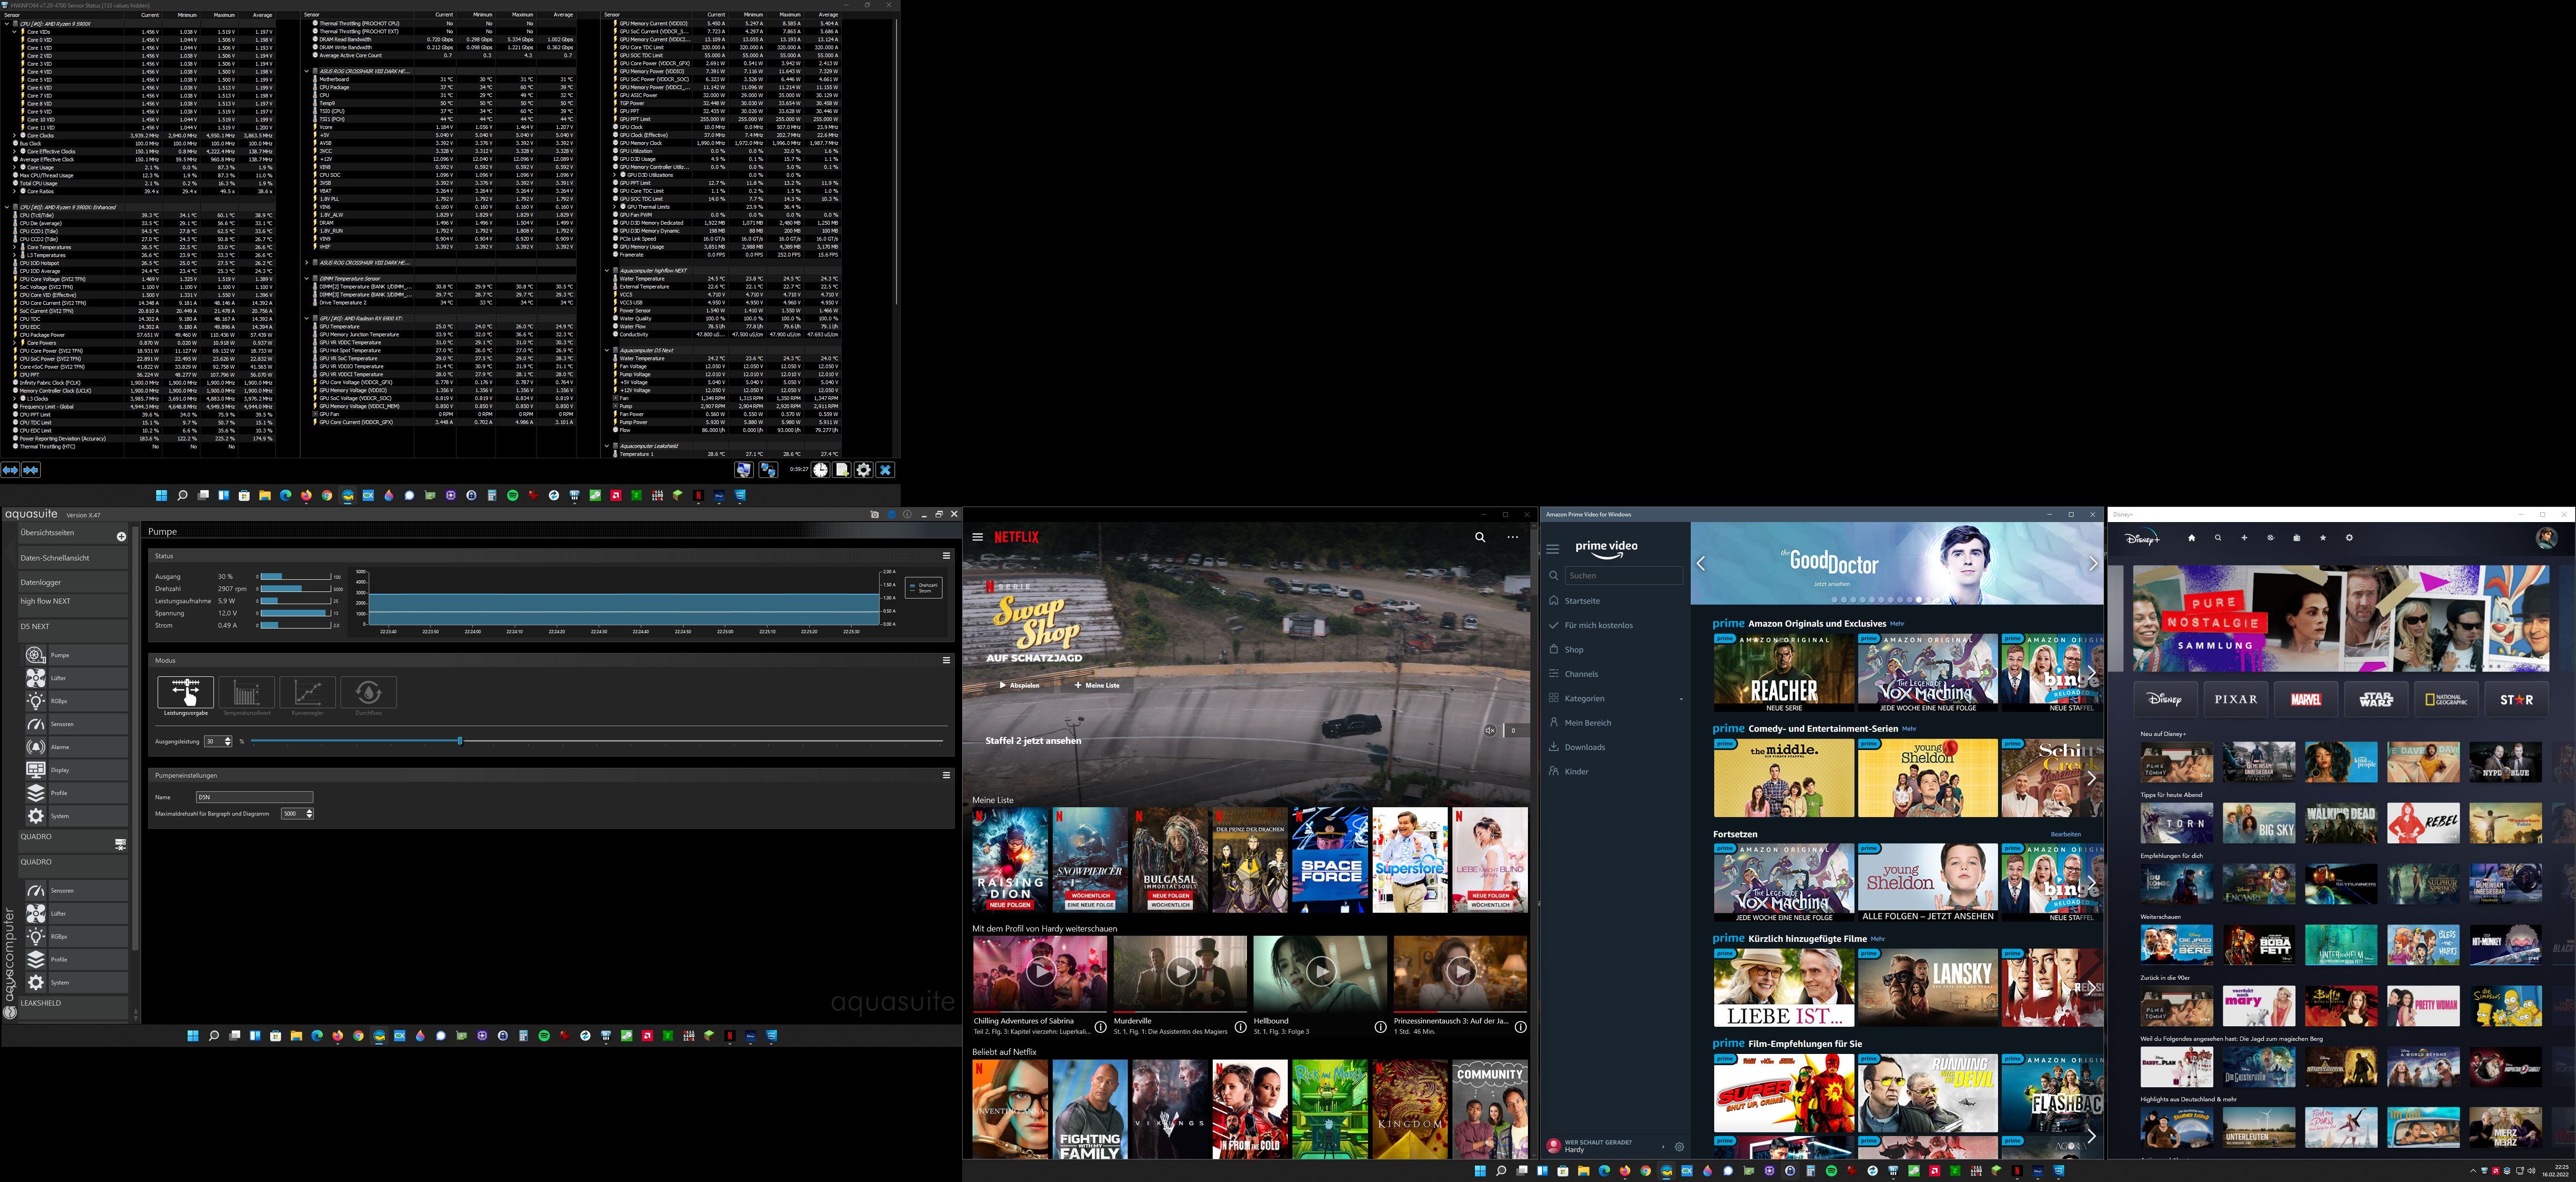
Task: Open Prime Video hamburger menu icon
Action: click(1552, 549)
